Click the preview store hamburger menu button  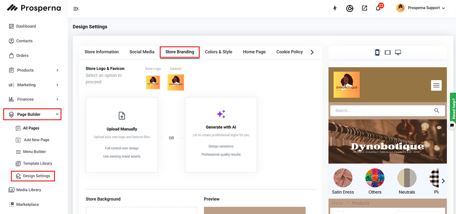(436, 85)
